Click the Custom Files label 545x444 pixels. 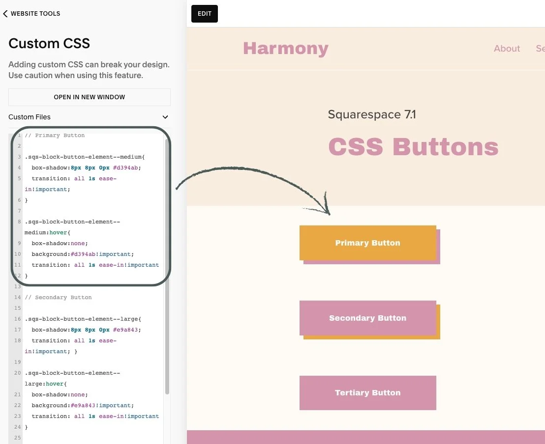click(30, 117)
